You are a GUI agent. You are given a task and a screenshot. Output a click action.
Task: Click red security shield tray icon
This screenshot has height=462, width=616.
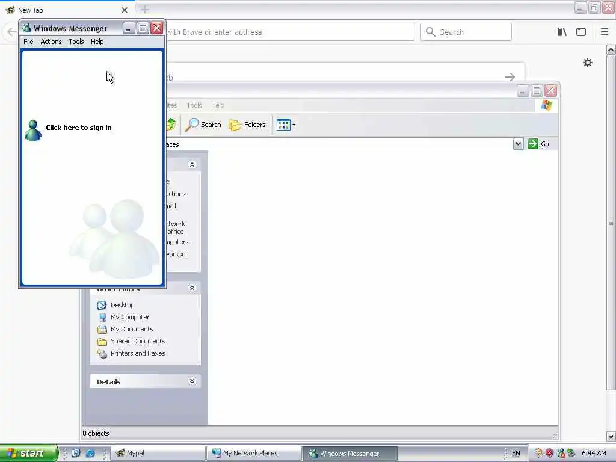tap(550, 453)
